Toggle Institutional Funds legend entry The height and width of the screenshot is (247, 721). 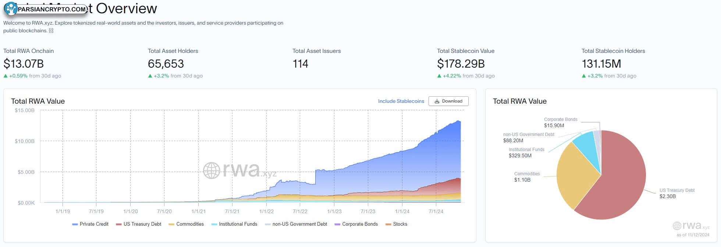[234, 224]
